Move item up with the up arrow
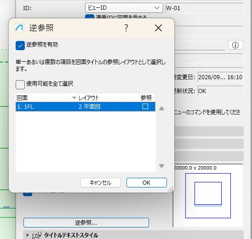The height and width of the screenshot is (239, 252). (x=161, y=109)
